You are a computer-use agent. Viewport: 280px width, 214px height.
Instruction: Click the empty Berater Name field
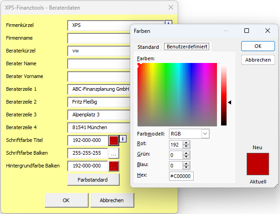coord(99,64)
